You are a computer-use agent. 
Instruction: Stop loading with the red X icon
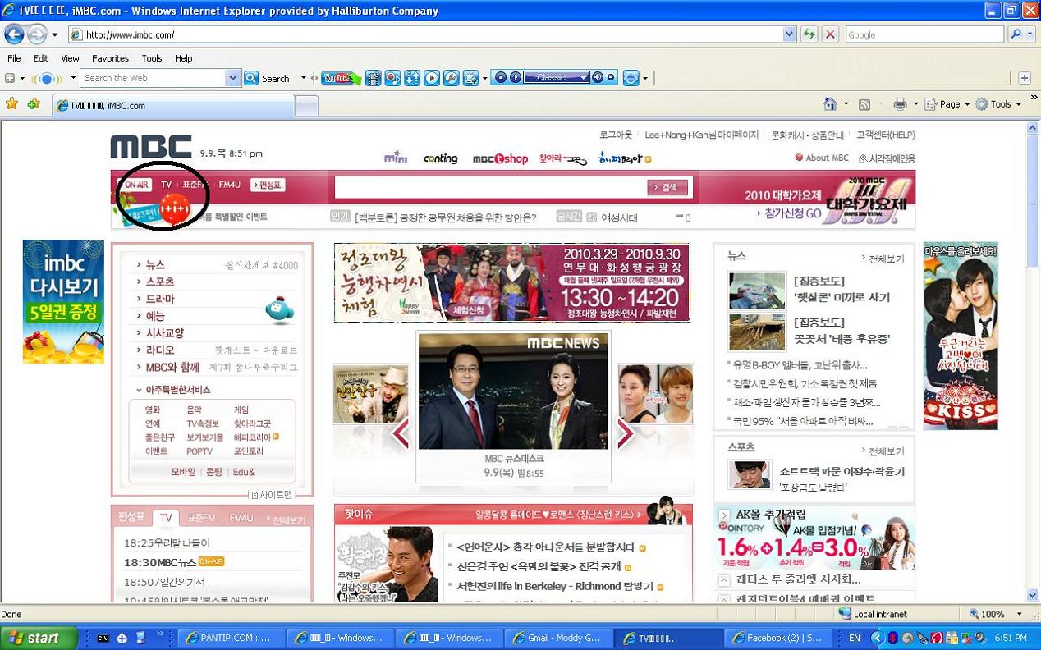[x=830, y=34]
